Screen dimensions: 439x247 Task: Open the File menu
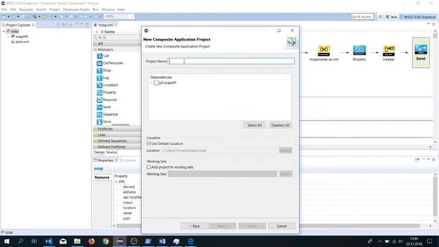pyautogui.click(x=4, y=10)
